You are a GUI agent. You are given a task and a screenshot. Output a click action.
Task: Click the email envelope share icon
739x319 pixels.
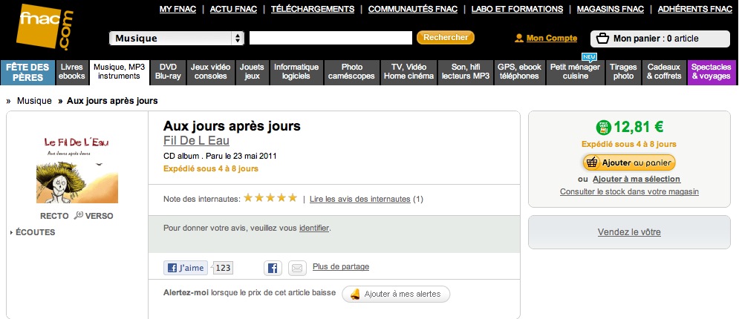click(x=297, y=268)
